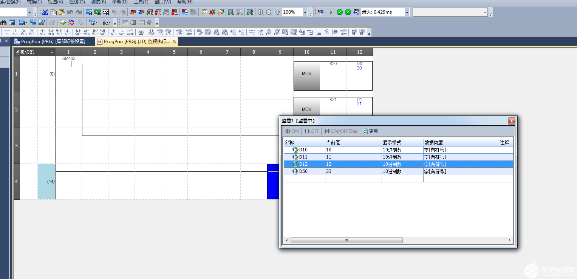Open the 监视读取 mode dropdown arrow

[52, 52]
